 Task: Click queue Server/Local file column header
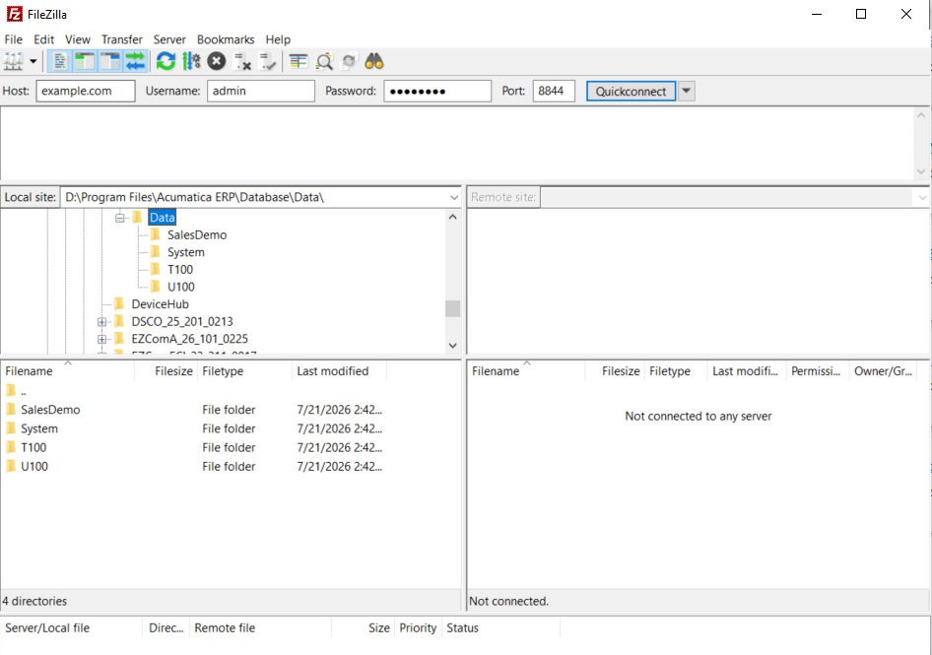coord(71,627)
